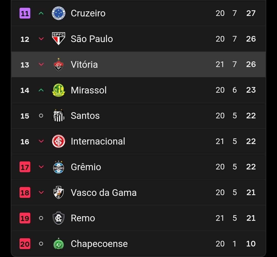Select the red position 20 badge
The width and height of the screenshot is (277, 257).
click(25, 244)
